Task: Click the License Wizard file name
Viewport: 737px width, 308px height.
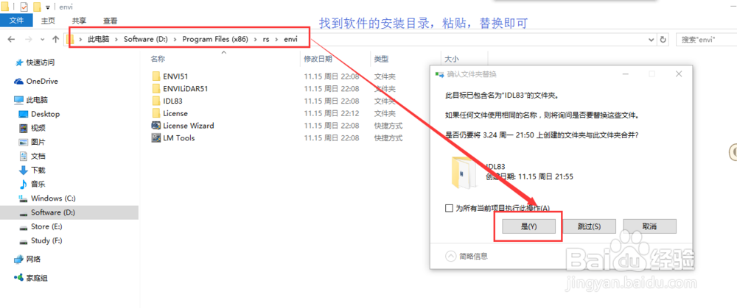Action: 189,126
